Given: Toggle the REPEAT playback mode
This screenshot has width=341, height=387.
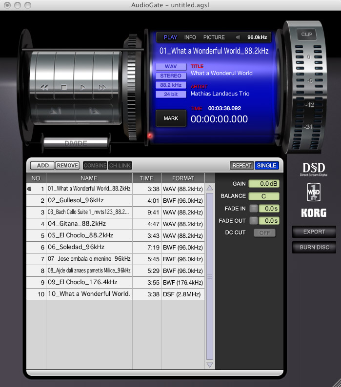Looking at the screenshot, I should 241,166.
